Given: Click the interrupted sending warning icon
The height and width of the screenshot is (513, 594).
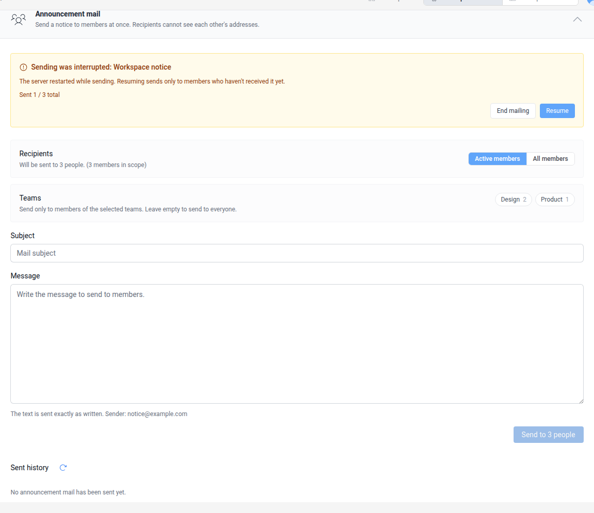Looking at the screenshot, I should click(24, 68).
